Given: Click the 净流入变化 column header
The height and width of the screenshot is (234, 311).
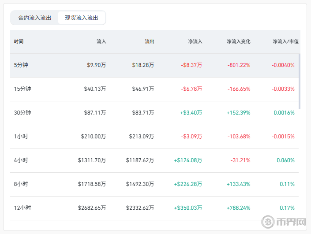Looking at the screenshot, I should (x=238, y=41).
